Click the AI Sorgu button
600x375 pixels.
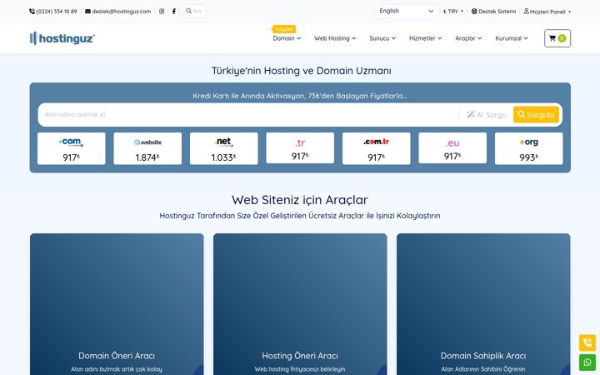[x=487, y=114]
